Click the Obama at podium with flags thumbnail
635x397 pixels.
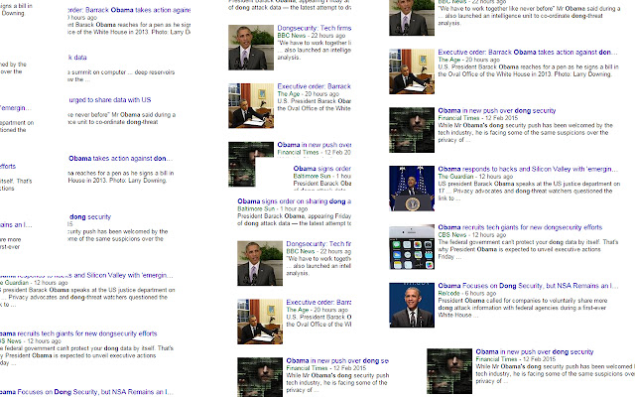(x=412, y=189)
